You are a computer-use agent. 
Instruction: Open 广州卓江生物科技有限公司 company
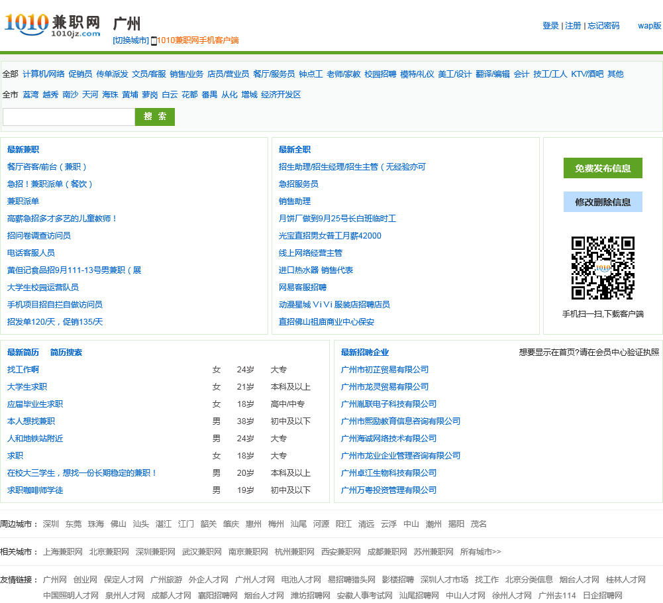[389, 472]
